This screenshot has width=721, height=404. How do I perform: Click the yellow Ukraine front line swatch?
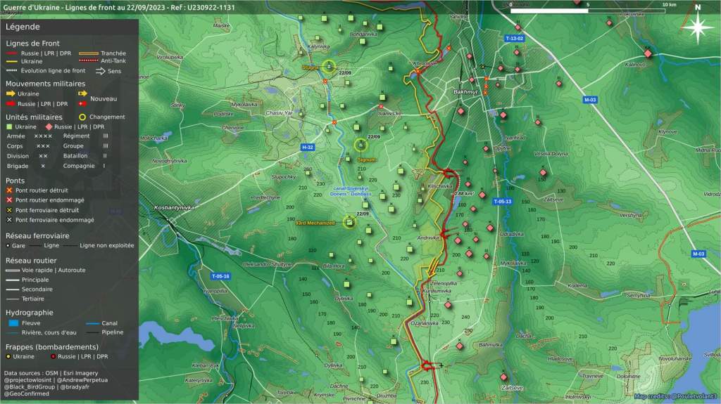[11, 62]
